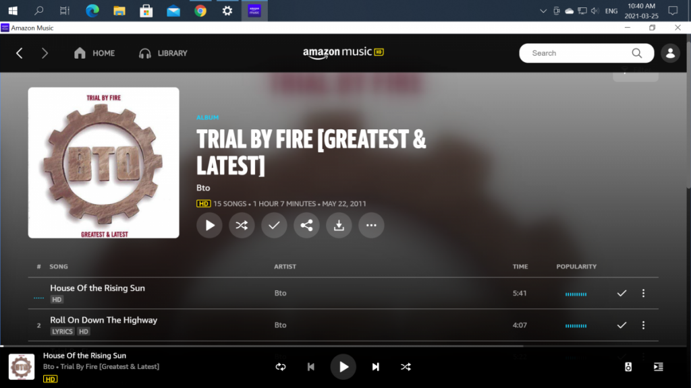Skip to the previous track
Screen dimensions: 691x388
pyautogui.click(x=310, y=367)
